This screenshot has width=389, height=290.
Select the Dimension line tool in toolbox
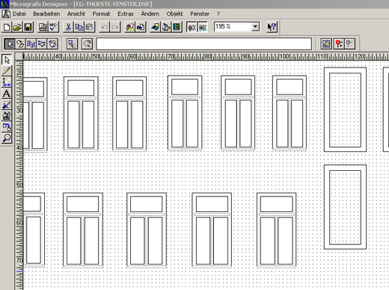(7, 82)
